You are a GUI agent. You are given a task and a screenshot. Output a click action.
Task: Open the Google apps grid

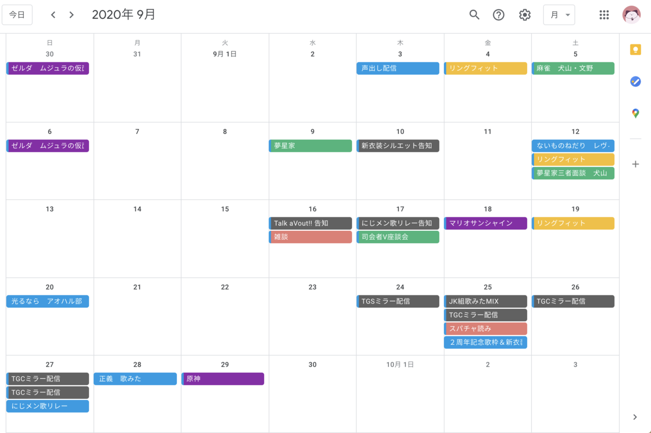604,15
